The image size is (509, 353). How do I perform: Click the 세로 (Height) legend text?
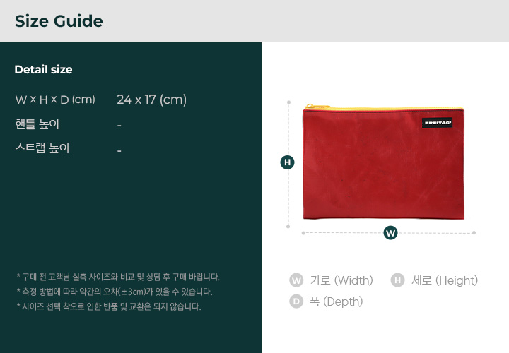click(x=445, y=280)
